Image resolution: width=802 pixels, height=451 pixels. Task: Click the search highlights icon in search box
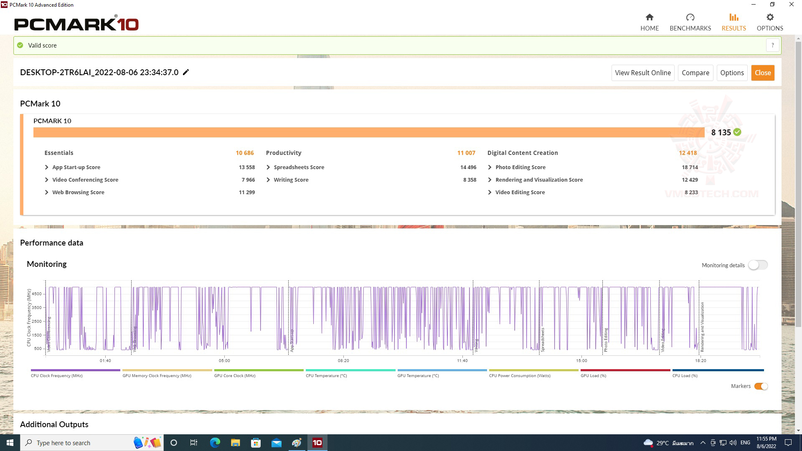click(x=147, y=443)
